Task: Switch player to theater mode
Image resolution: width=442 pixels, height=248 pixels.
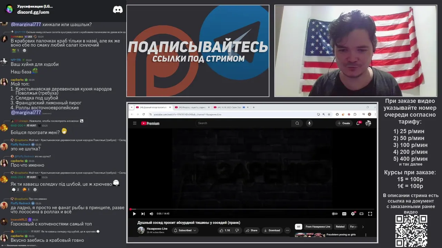Action: [362, 214]
